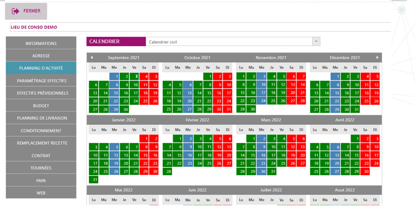The image size is (415, 211).
Task: Advance calendar with right arrow
Action: [378, 57]
